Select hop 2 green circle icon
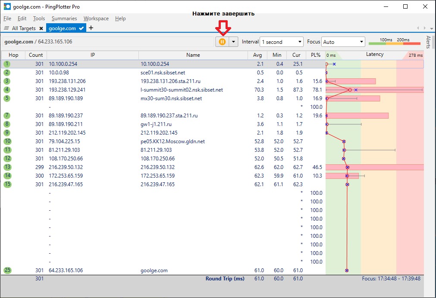The image size is (436, 298). (x=7, y=73)
